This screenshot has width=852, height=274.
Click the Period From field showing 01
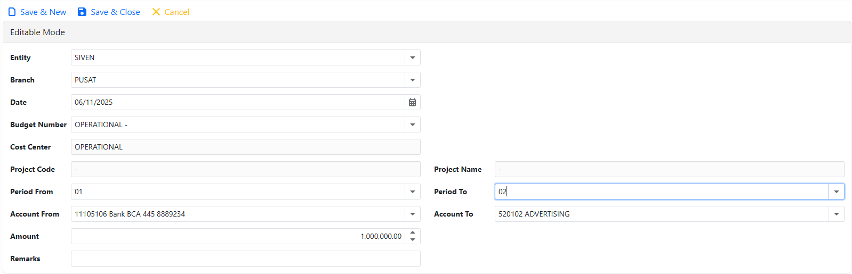tap(238, 192)
